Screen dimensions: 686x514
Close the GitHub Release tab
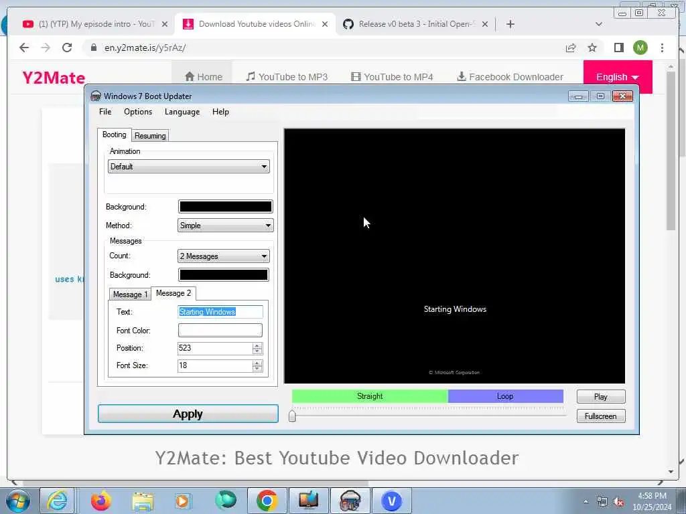point(485,24)
